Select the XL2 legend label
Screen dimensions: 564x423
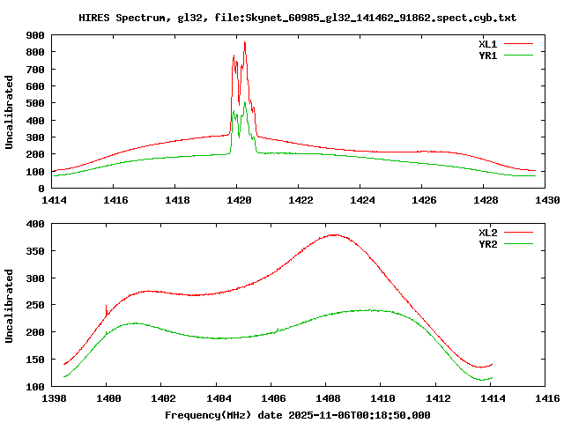(489, 233)
